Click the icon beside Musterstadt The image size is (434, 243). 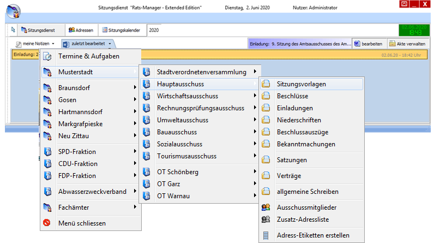click(47, 72)
